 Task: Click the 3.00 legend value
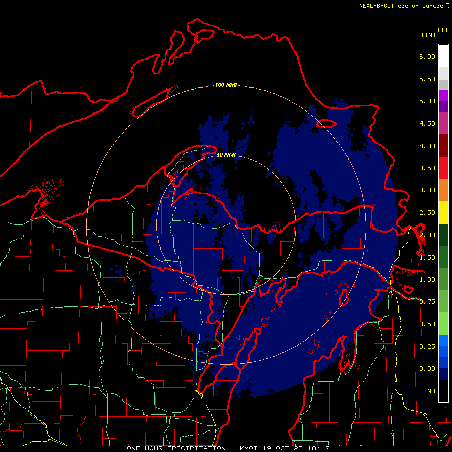click(x=427, y=190)
